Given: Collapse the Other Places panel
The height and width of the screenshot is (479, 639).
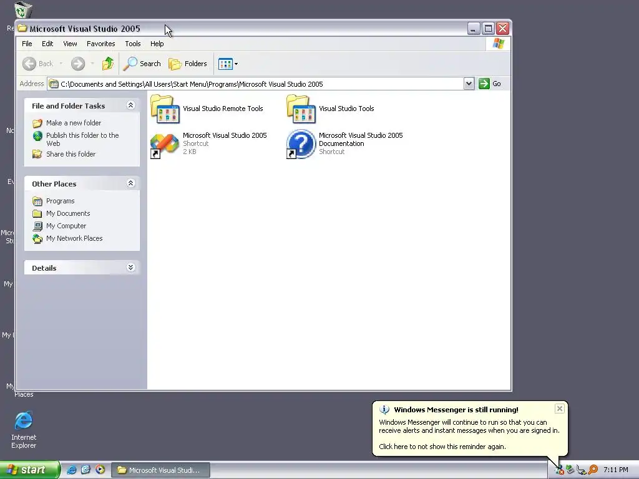Looking at the screenshot, I should point(130,183).
